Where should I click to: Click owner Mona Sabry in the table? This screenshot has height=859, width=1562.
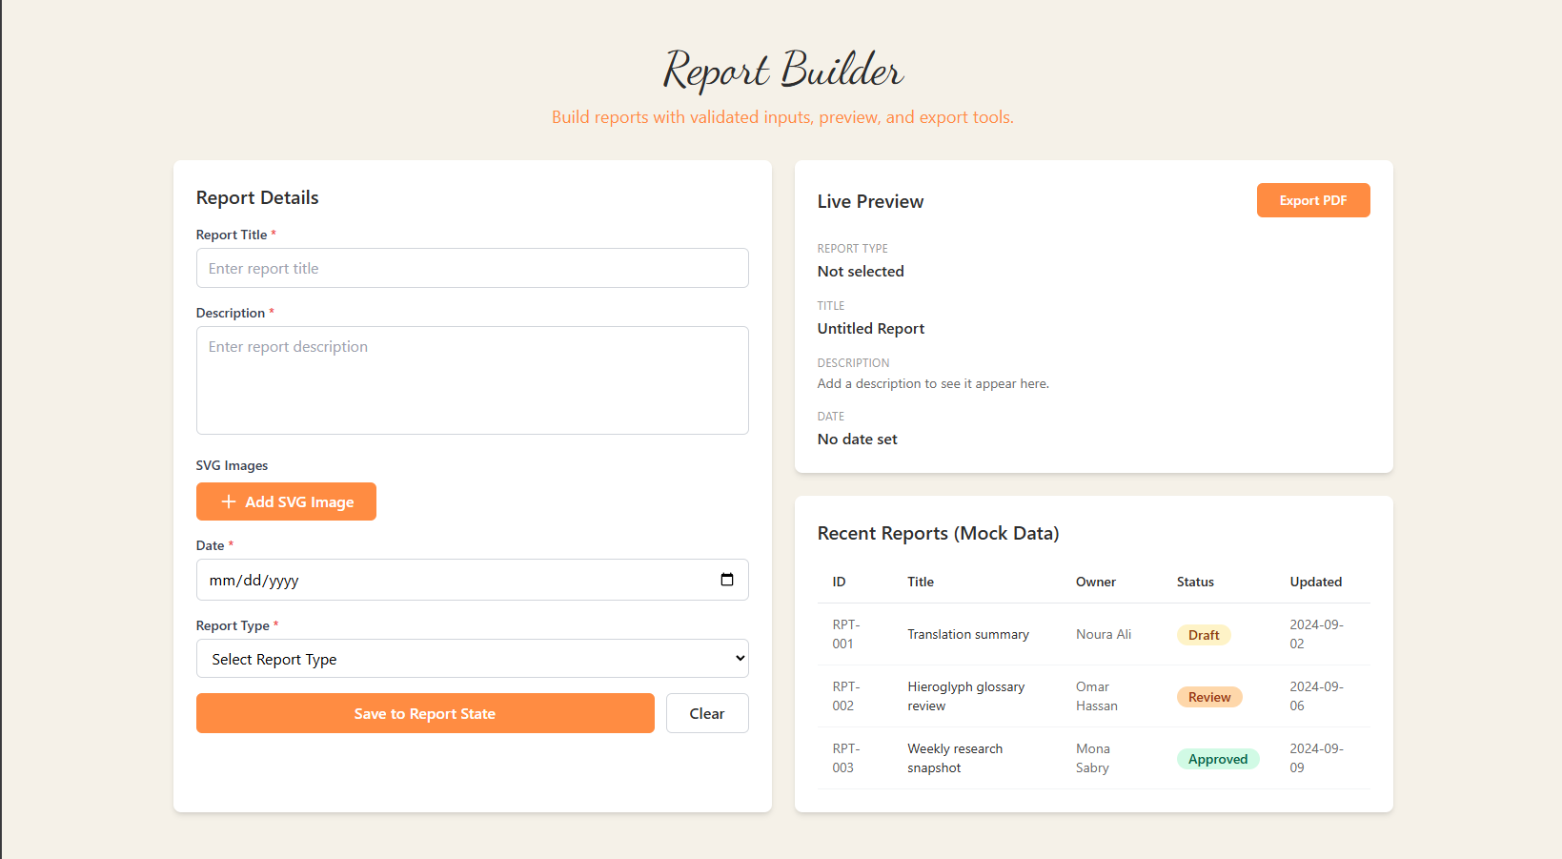tap(1093, 758)
